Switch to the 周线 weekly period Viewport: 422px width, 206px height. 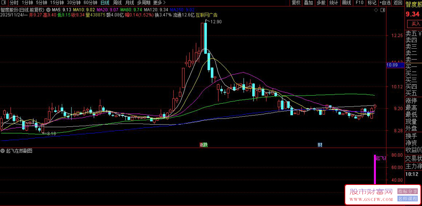117,3
